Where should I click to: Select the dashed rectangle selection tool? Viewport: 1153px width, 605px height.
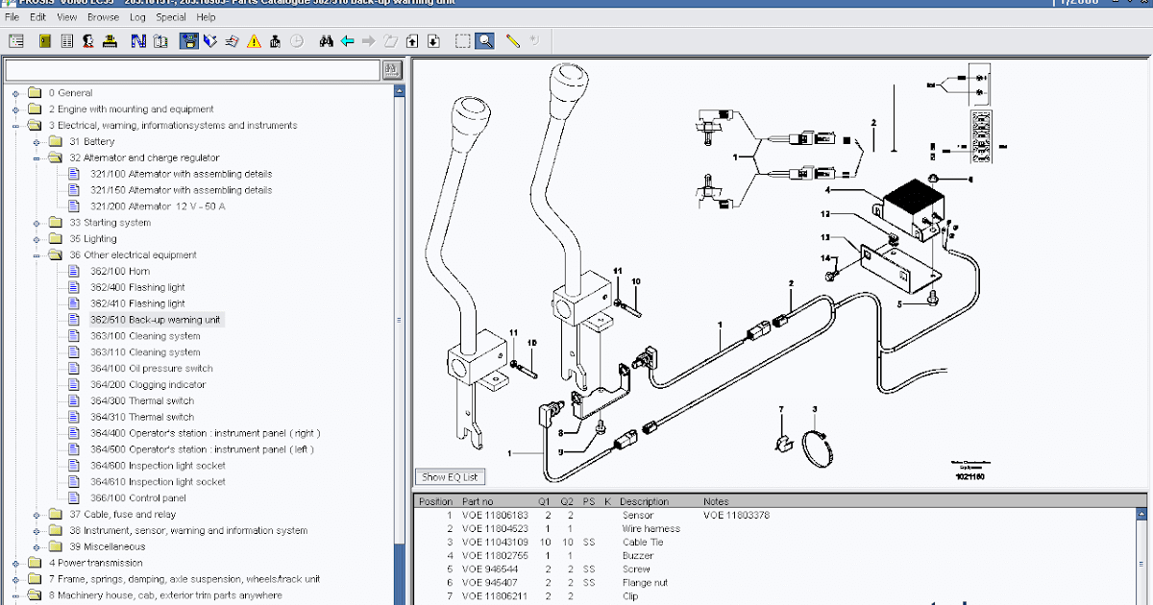(463, 41)
